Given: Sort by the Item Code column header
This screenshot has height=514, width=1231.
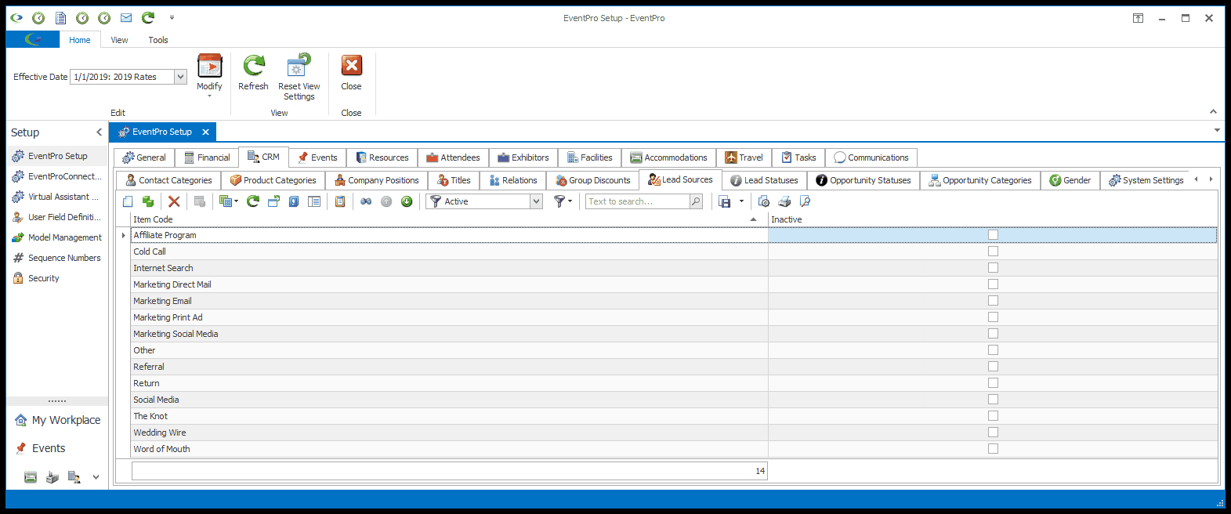Looking at the screenshot, I should [x=449, y=219].
